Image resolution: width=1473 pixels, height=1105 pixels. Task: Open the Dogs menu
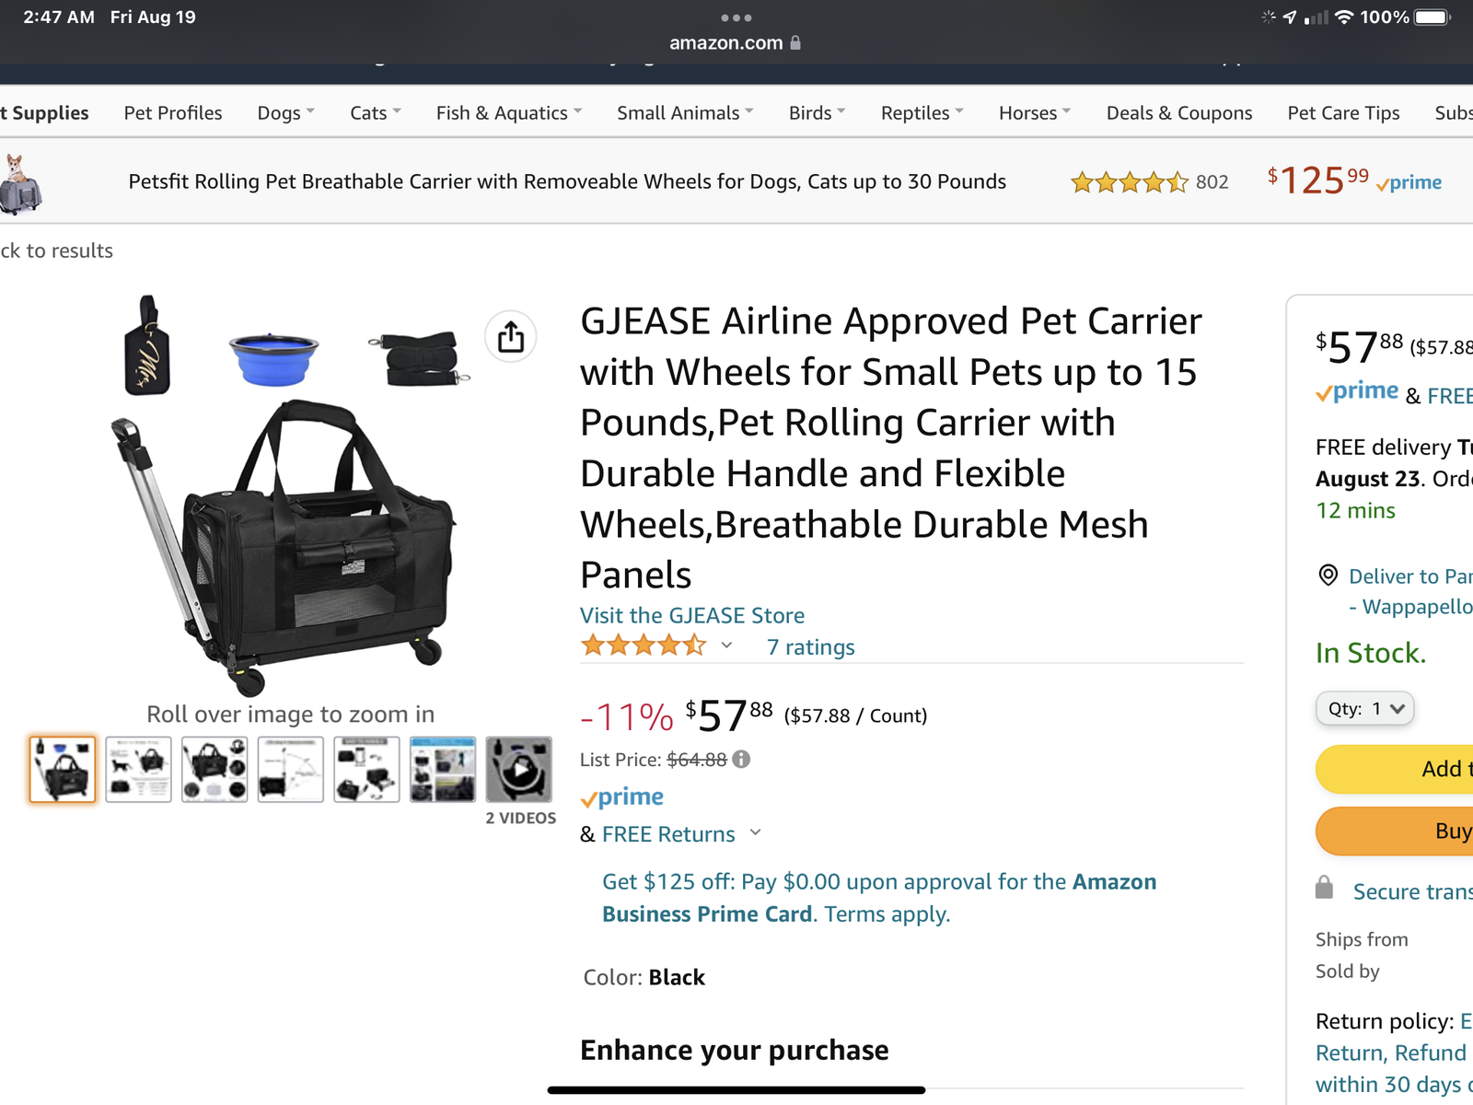[x=285, y=113]
